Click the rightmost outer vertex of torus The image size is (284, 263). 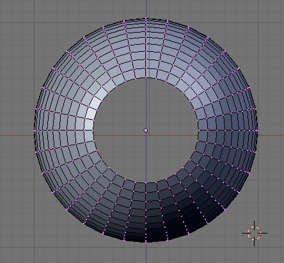point(258,130)
